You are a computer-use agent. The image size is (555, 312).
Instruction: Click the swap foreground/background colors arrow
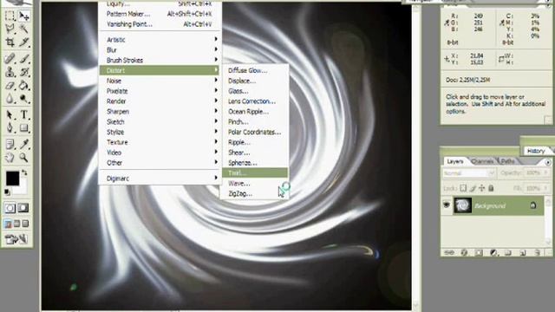pyautogui.click(x=24, y=173)
